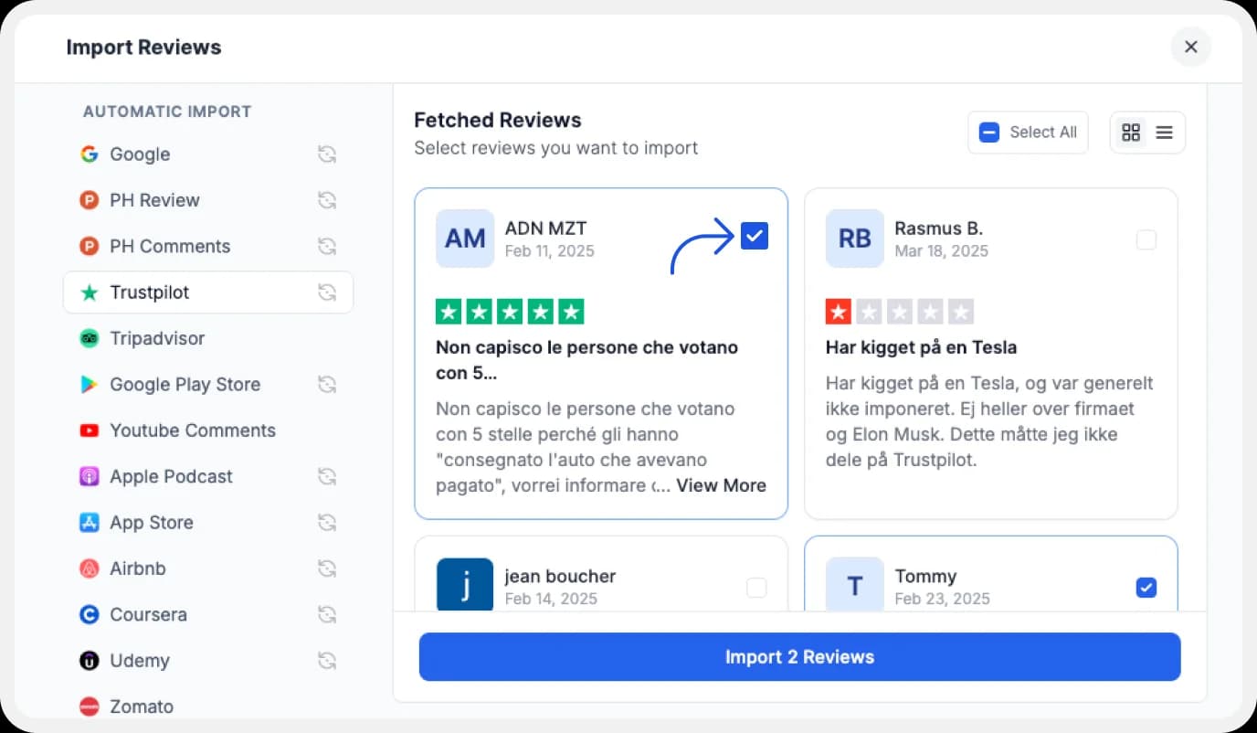Viewport: 1257px width, 733px height.
Task: Trigger a sync for Google Play Store reviews
Action: (327, 384)
